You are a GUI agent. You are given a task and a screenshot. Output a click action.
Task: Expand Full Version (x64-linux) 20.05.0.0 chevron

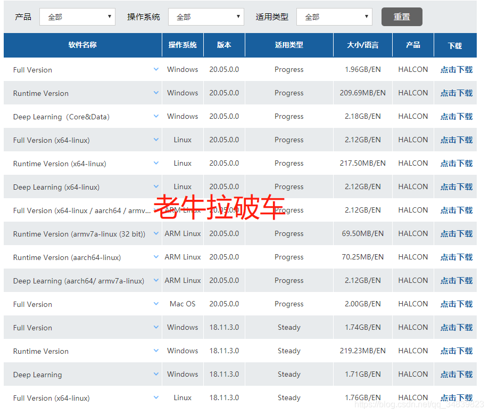[156, 140]
